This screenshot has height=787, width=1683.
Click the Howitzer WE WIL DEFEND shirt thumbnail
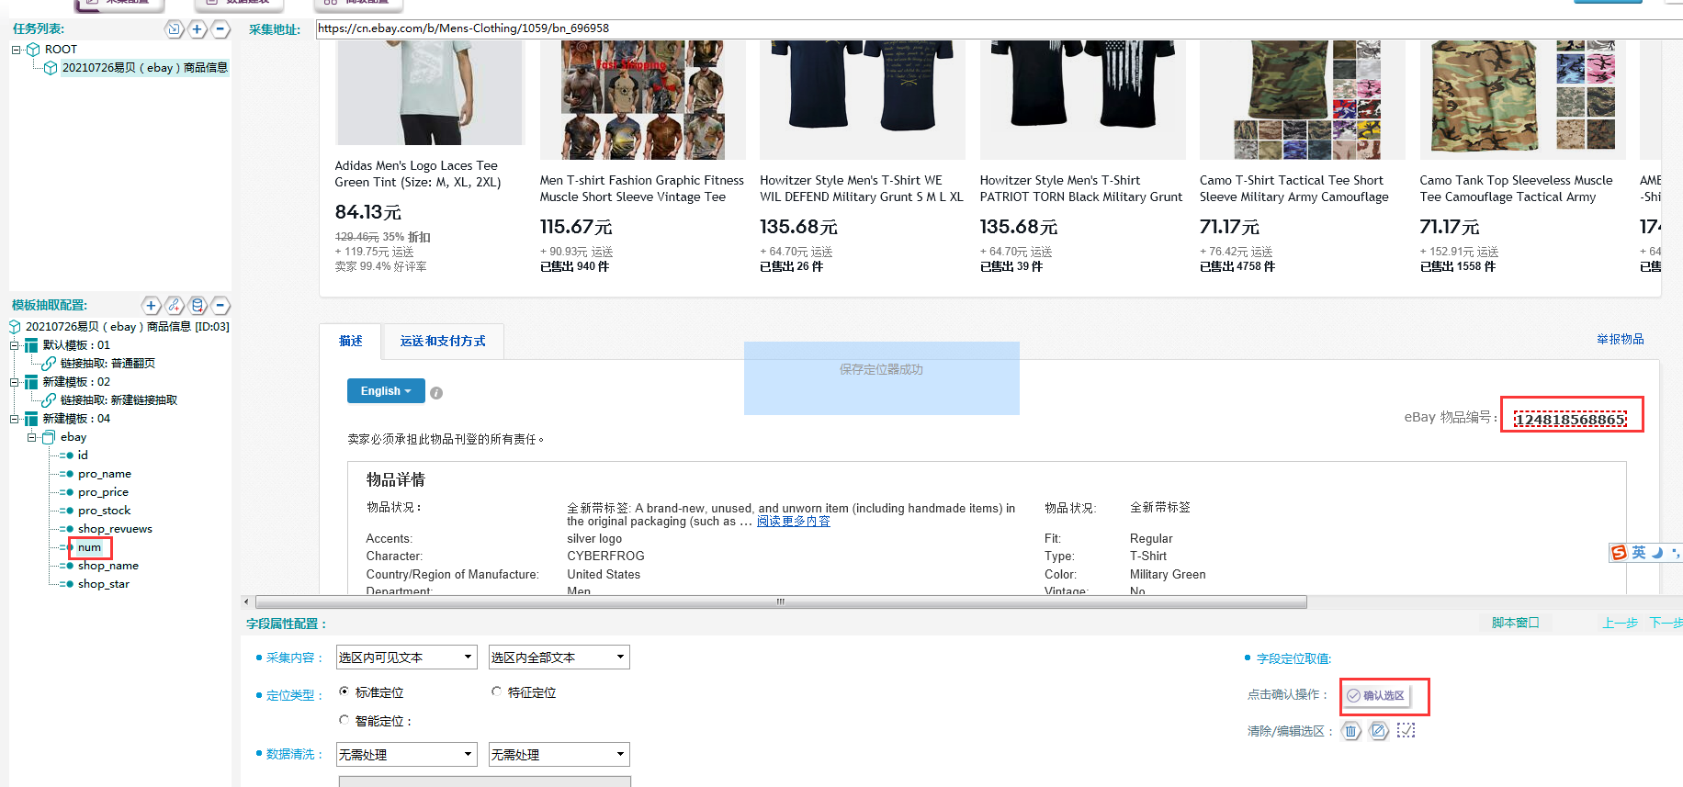coord(863,99)
